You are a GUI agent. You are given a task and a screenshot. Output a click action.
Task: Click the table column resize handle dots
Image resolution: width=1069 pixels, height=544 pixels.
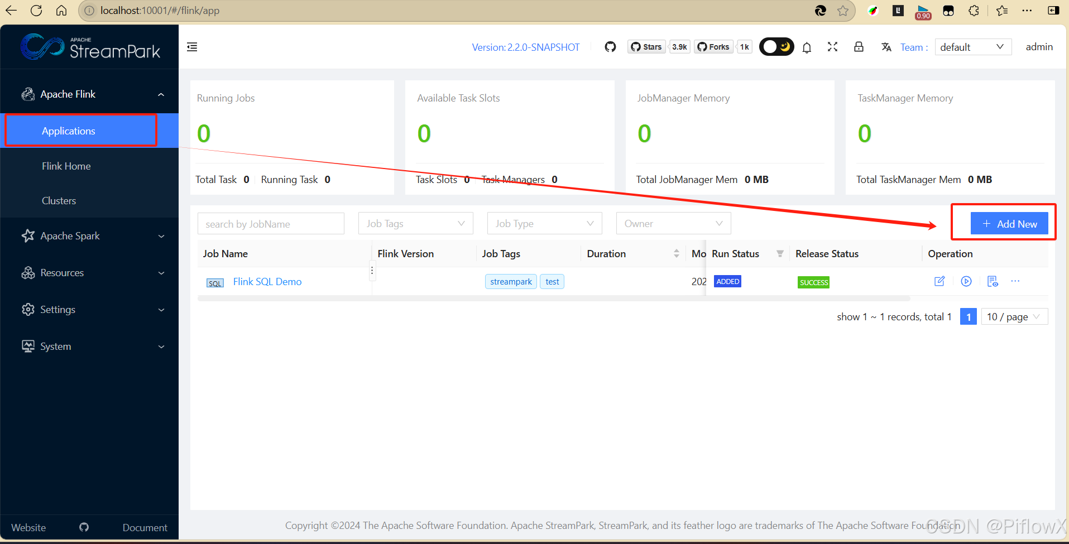[x=372, y=272]
